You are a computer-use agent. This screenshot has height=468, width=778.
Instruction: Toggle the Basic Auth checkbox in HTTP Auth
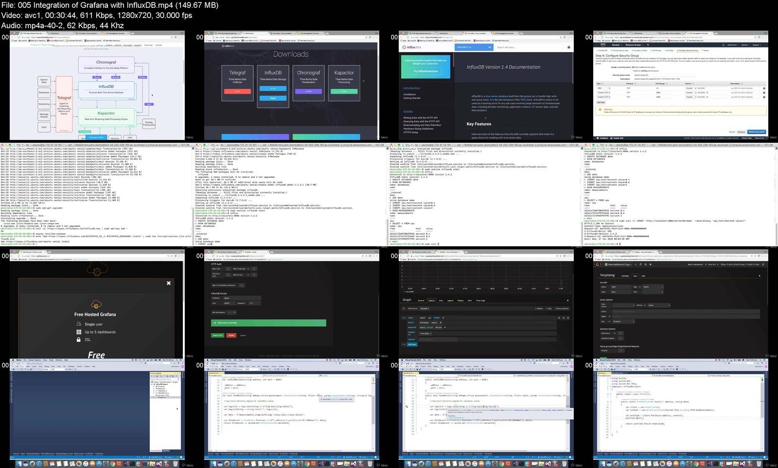228,269
